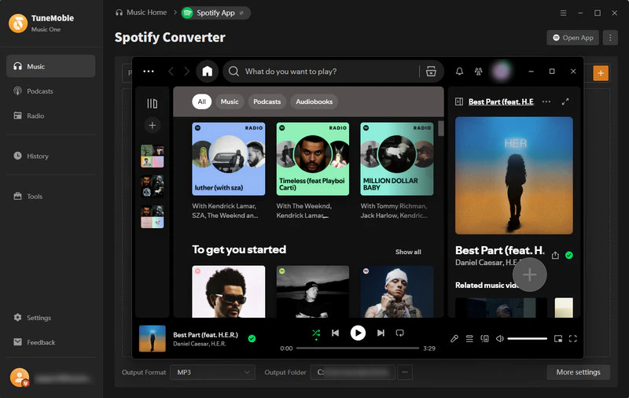The image size is (629, 398).
Task: Select the Audiobooks filter chip
Action: pos(314,101)
